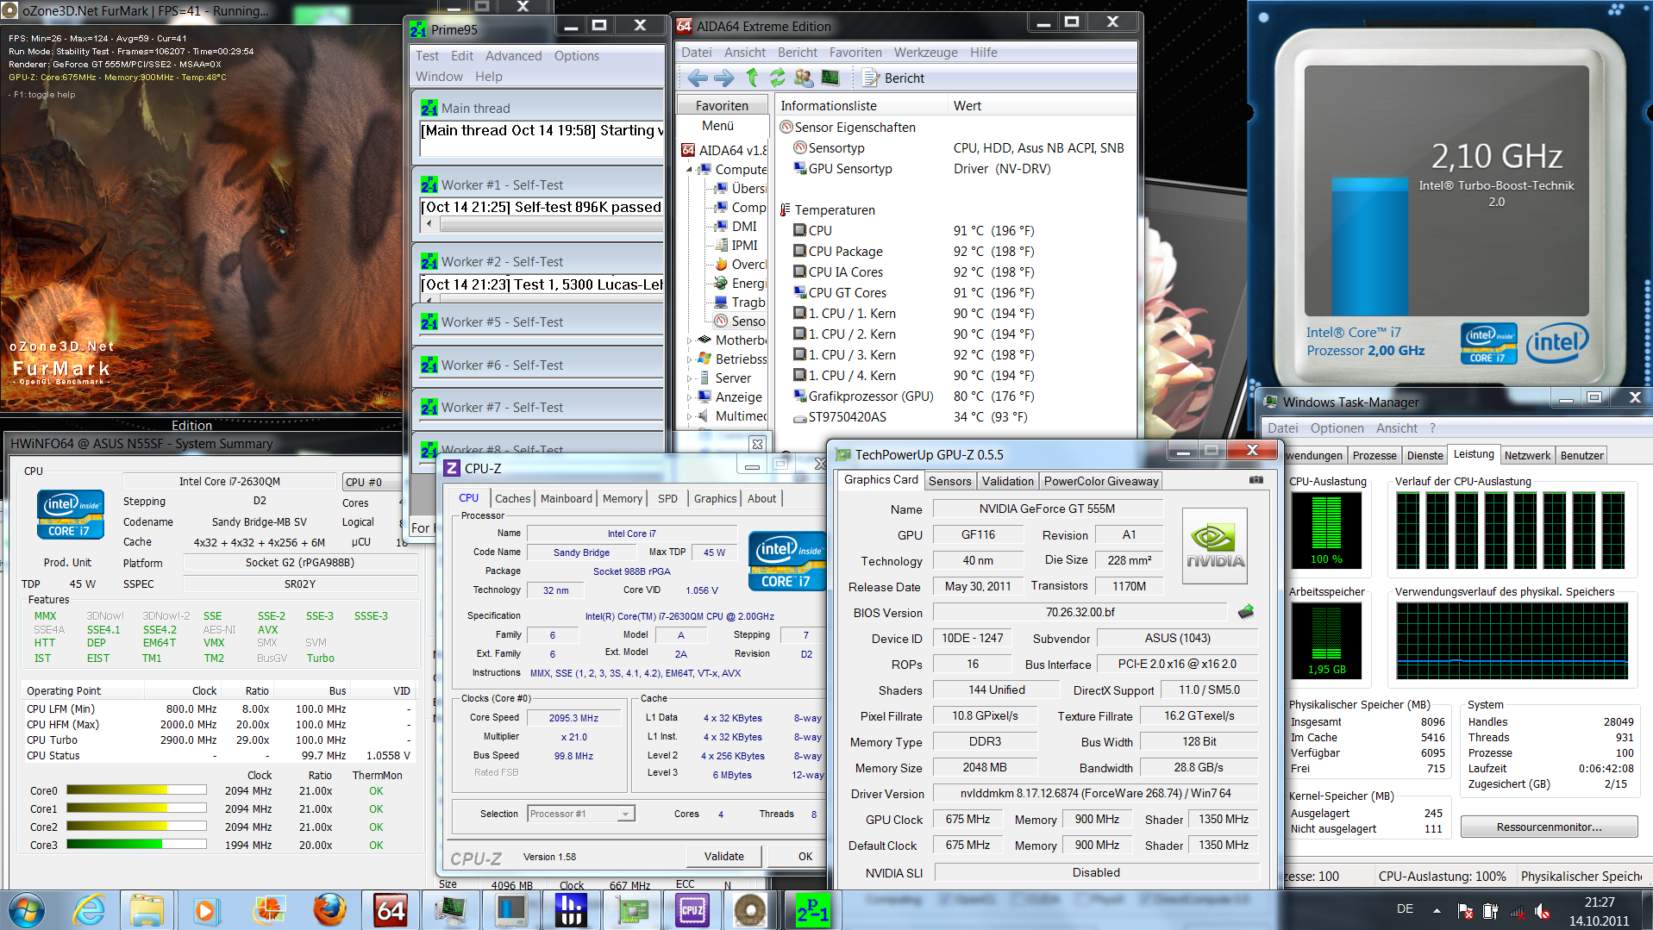The height and width of the screenshot is (930, 1653).
Task: Select the Sensor tree item icon in AIDA64
Action: click(x=721, y=321)
